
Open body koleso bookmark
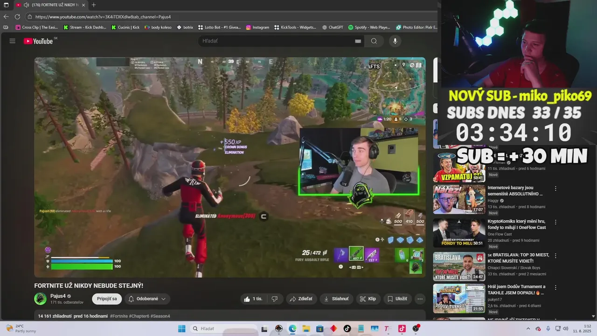click(x=158, y=28)
